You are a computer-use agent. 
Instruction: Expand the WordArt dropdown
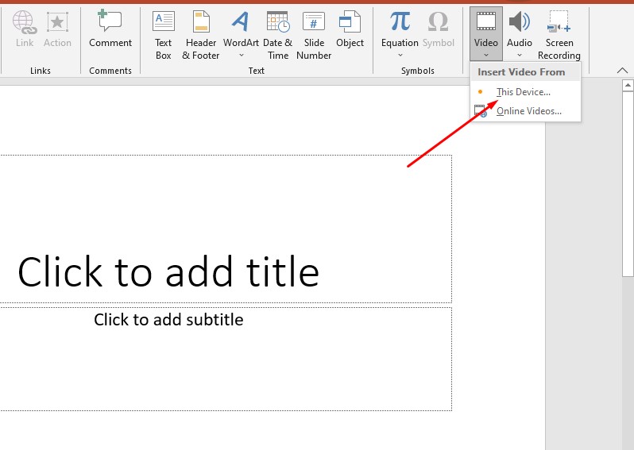pyautogui.click(x=241, y=55)
